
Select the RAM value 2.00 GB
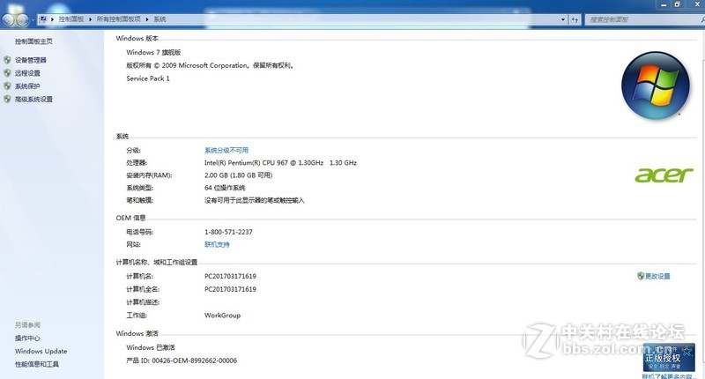[x=216, y=175]
